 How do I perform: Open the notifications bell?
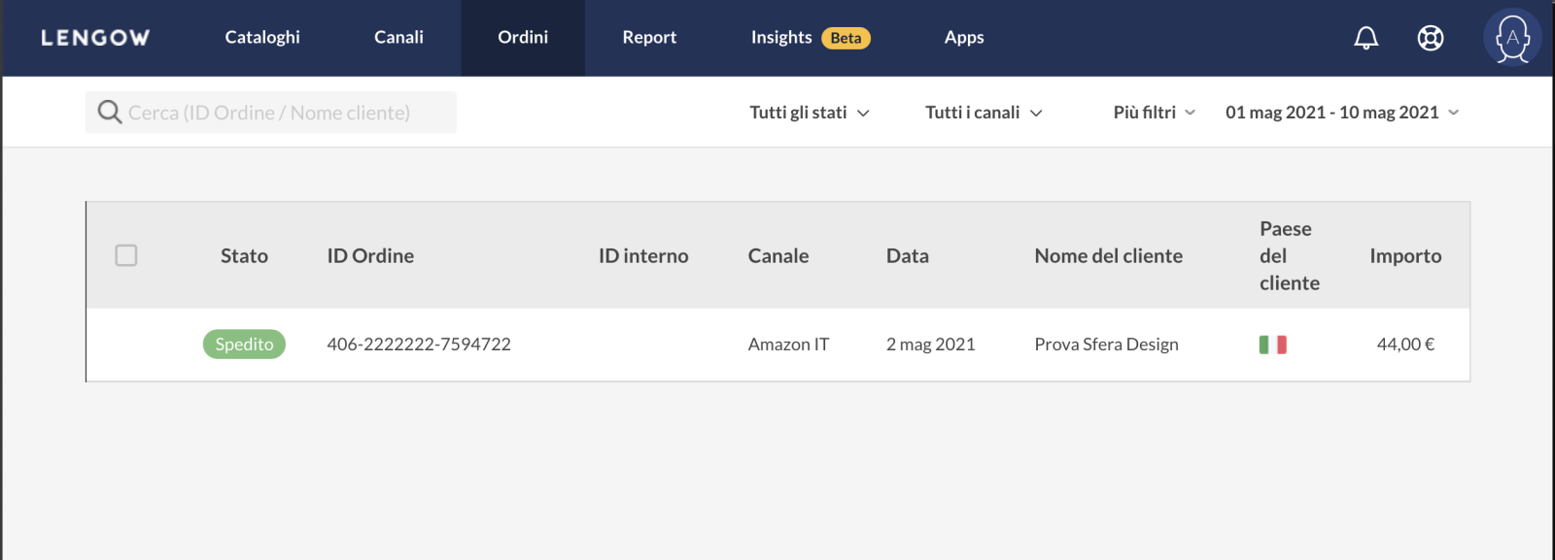tap(1365, 38)
